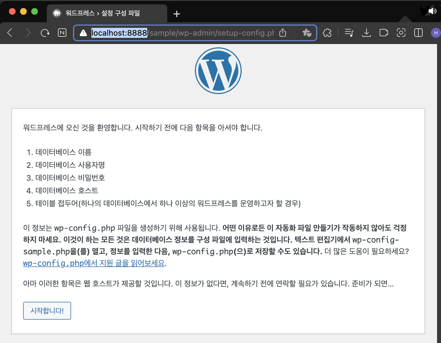Viewport: 441px width, 343px height.
Task: Open the wp-config.php 지원 글 link
Action: pos(94,263)
